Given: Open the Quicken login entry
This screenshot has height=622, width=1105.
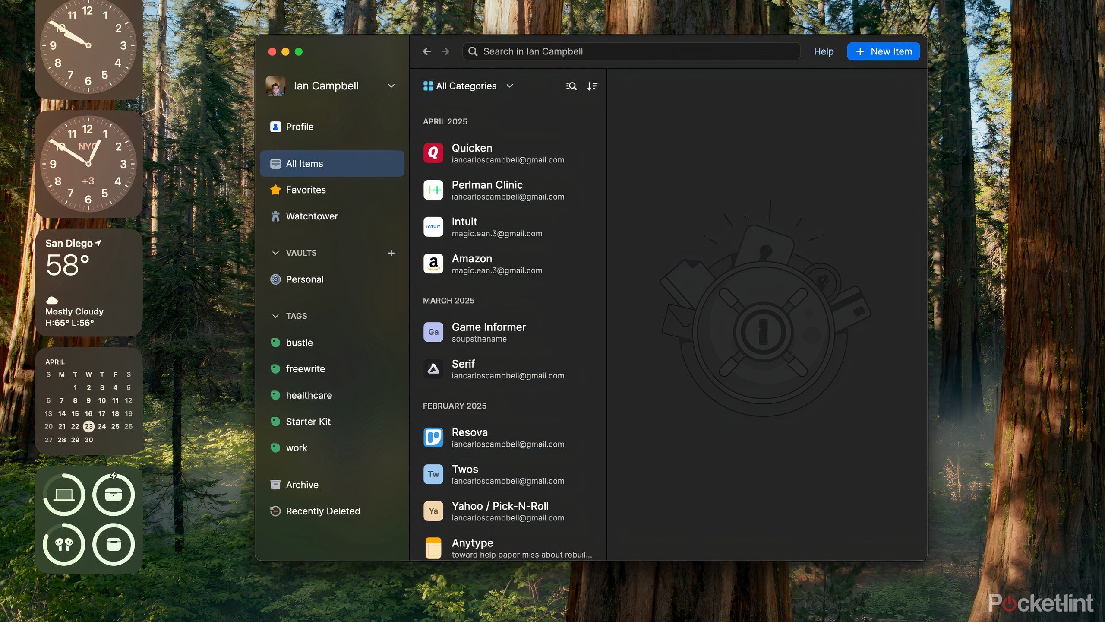Looking at the screenshot, I should tap(508, 153).
